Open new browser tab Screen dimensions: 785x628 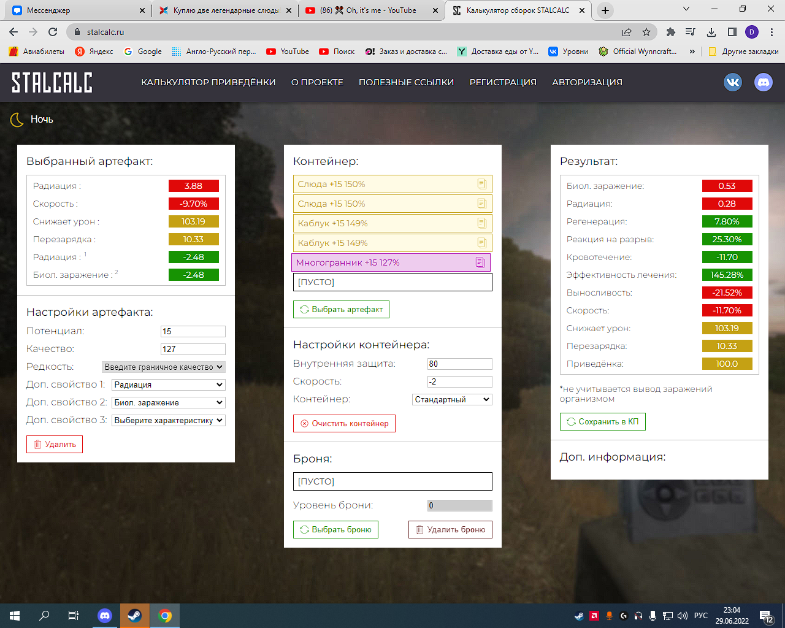pyautogui.click(x=605, y=10)
